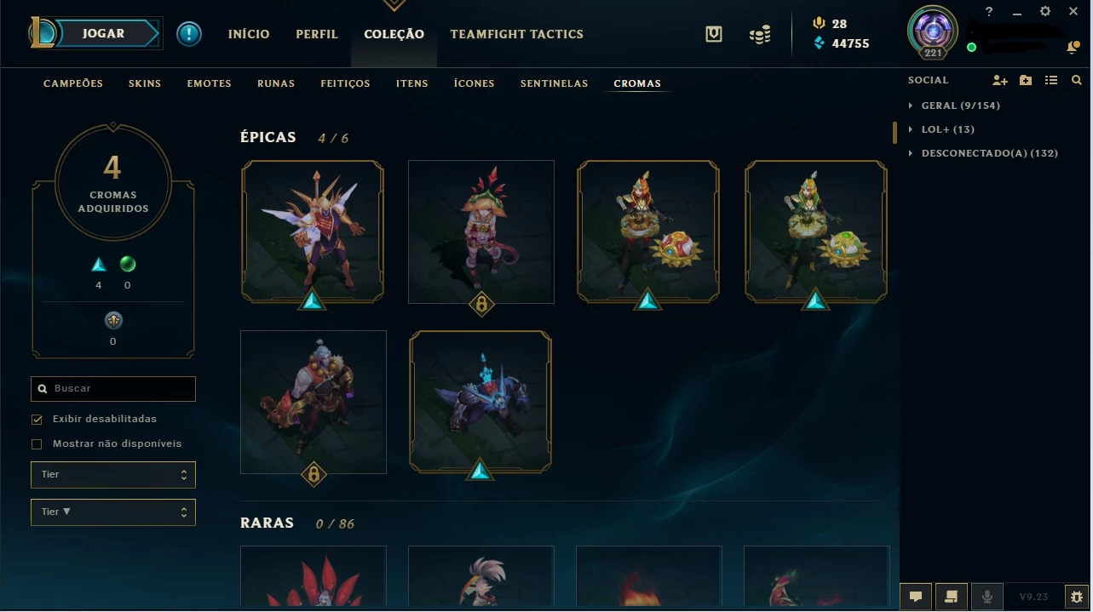Switch to the SKINS tab
Viewport: 1093px width, 612px height.
click(145, 83)
